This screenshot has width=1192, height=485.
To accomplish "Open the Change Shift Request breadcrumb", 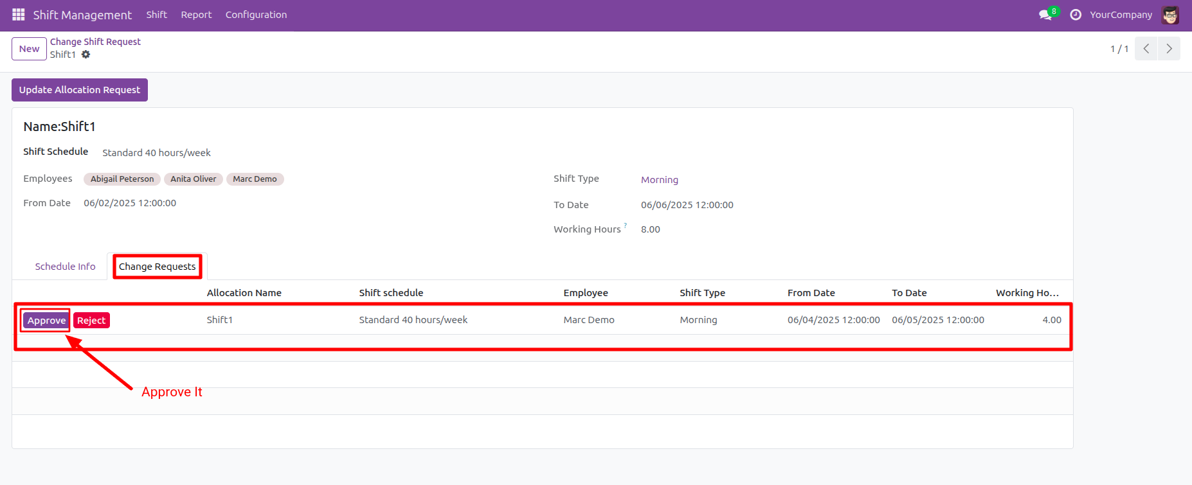I will click(95, 42).
